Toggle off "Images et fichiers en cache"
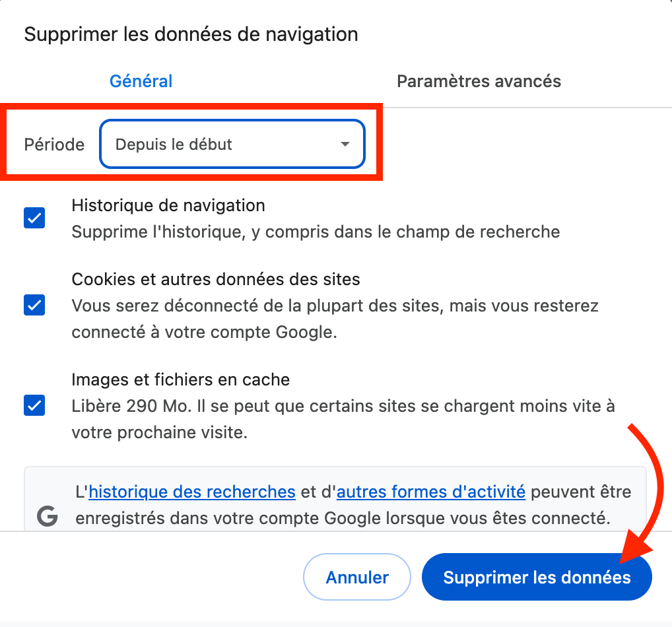This screenshot has height=627, width=672. point(34,405)
